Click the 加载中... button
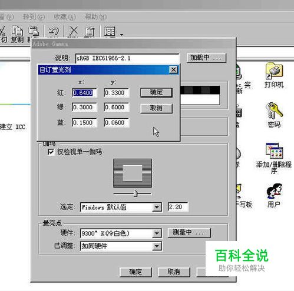Screen dimensions: 294x291 point(206,58)
